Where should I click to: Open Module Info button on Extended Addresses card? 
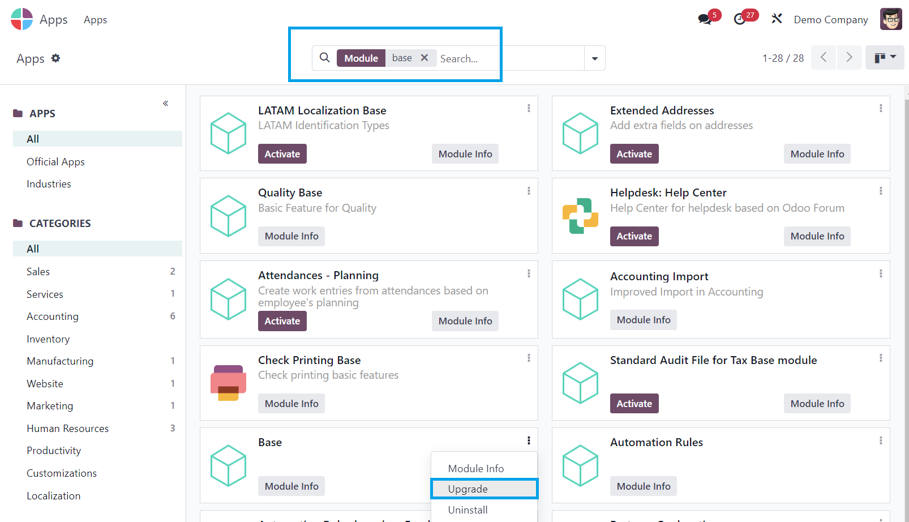[817, 153]
